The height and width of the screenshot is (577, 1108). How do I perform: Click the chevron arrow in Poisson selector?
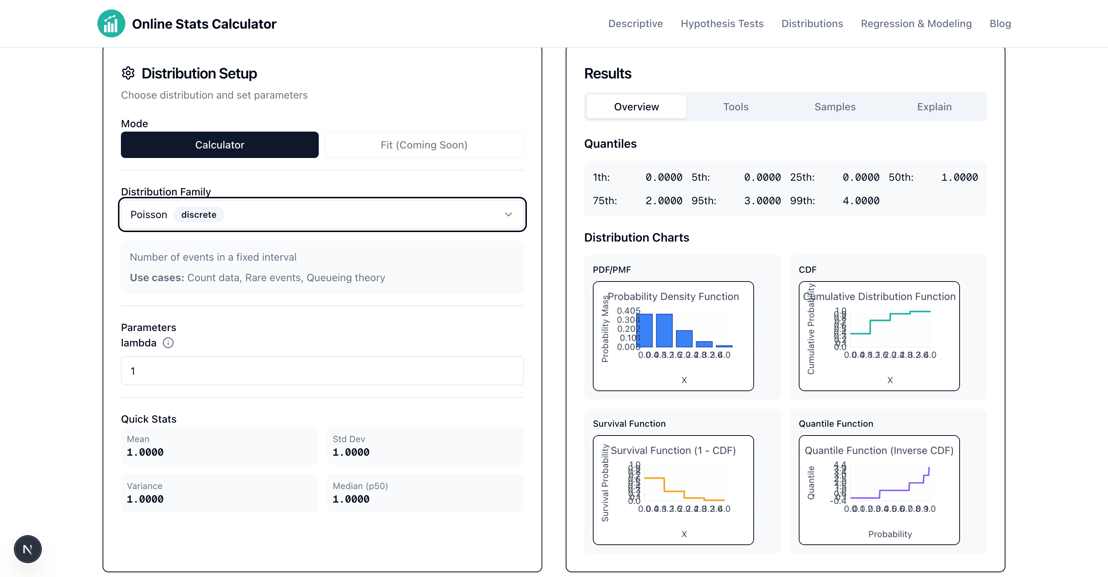[x=508, y=215]
